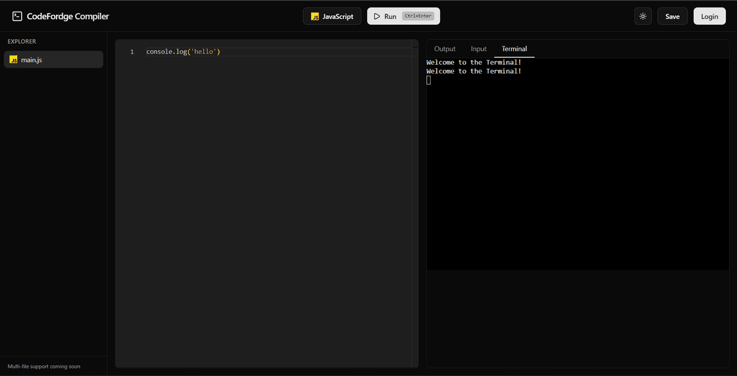Click the JS file icon beside main.js
Screen dimensions: 737x376
point(14,60)
